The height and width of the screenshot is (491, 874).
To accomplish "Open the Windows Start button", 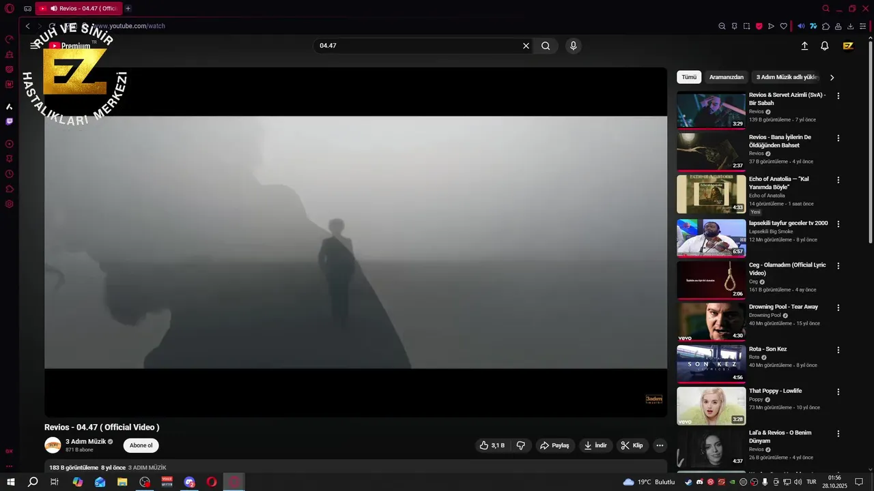I will (10, 482).
